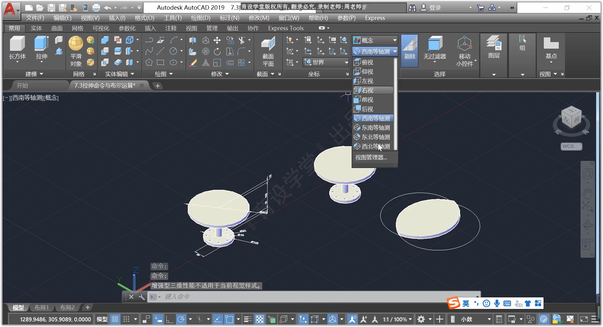Open 视图管理器... from the view list

pyautogui.click(x=371, y=157)
